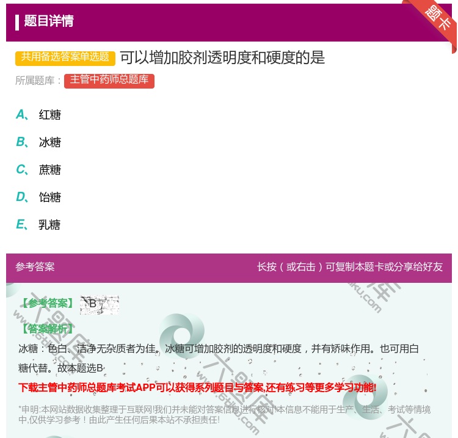458x438 pixels.
Task: Click the 题目详情 header title
Action: coord(49,21)
